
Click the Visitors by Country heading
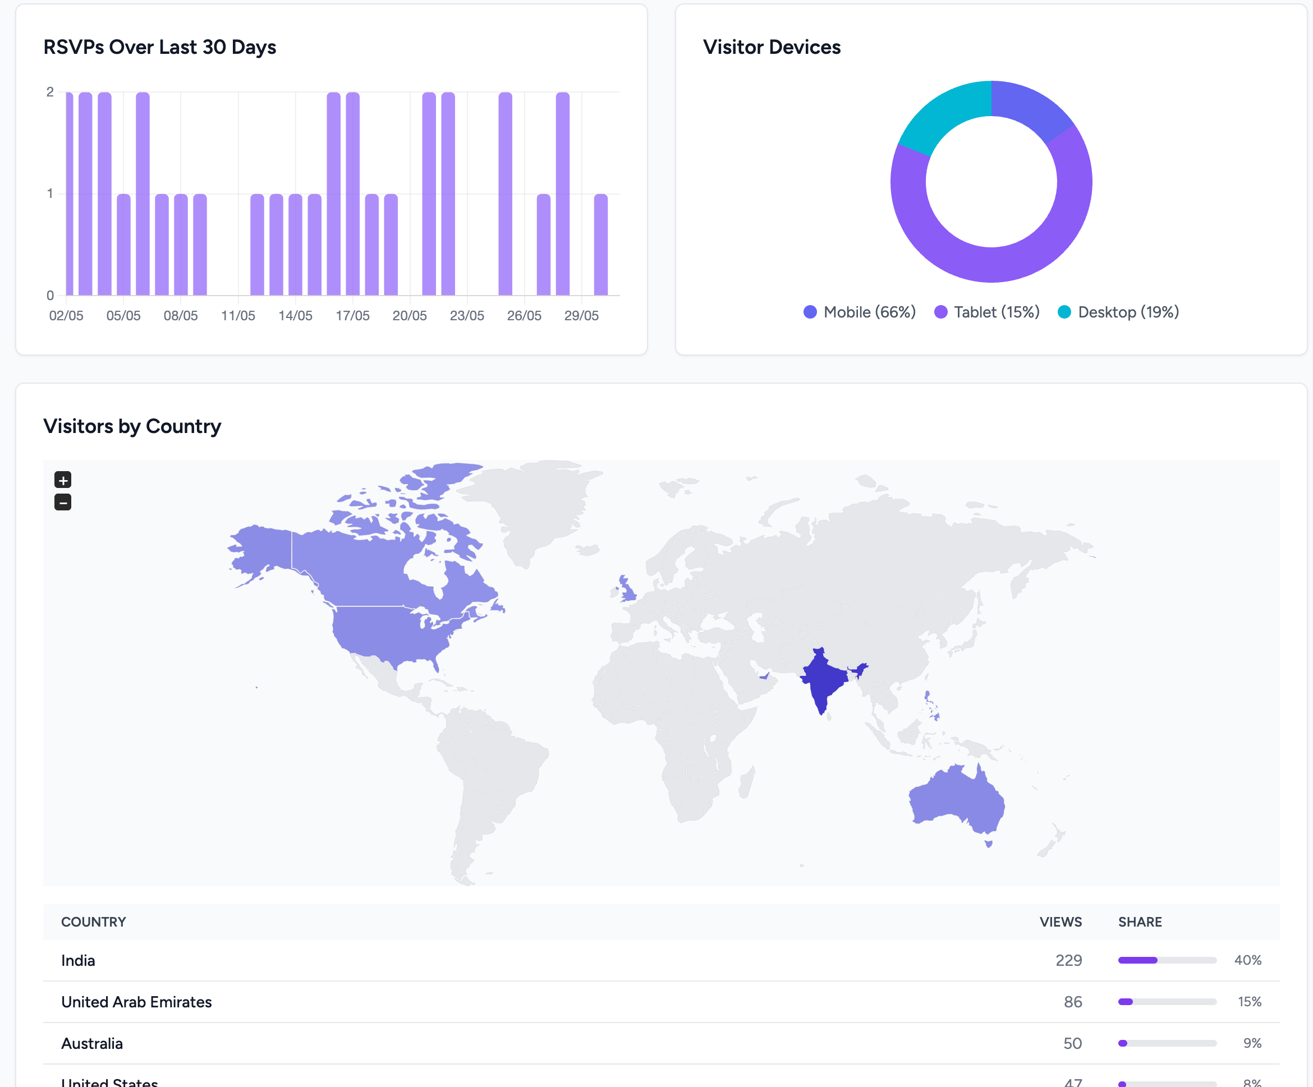(132, 426)
